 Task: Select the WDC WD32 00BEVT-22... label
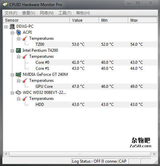44,93
